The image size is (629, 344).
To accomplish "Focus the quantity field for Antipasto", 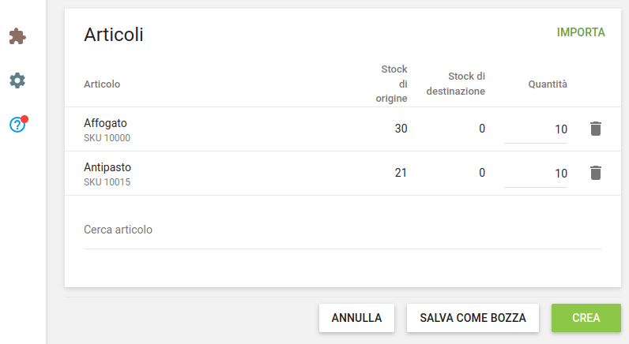I will pos(536,174).
